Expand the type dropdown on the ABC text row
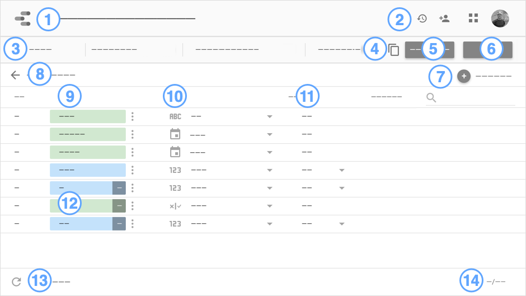 coord(269,117)
